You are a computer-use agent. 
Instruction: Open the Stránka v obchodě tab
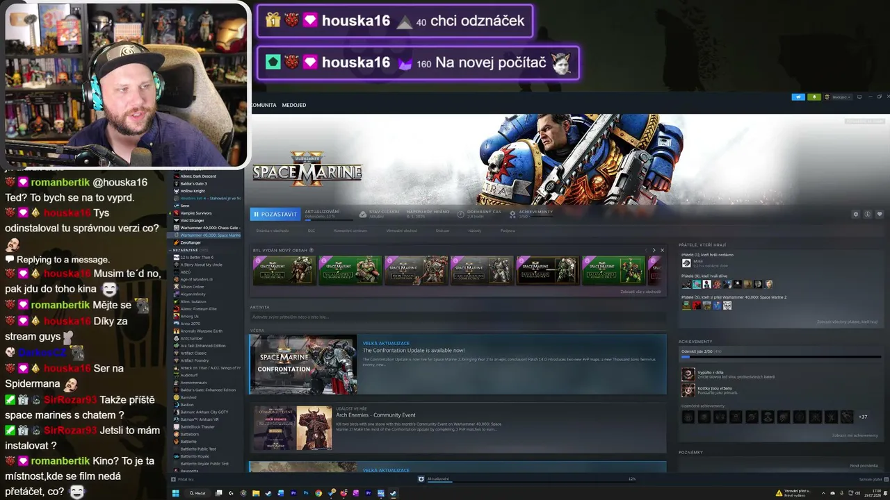coord(272,231)
